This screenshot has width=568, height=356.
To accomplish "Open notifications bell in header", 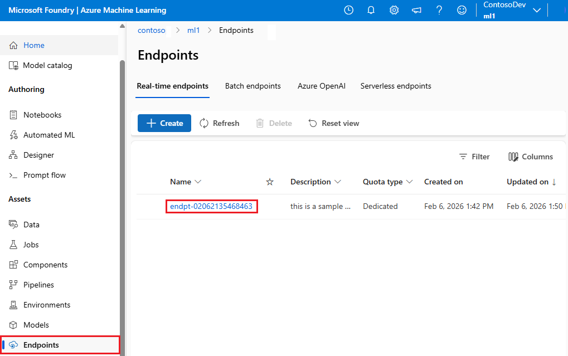I will (371, 10).
